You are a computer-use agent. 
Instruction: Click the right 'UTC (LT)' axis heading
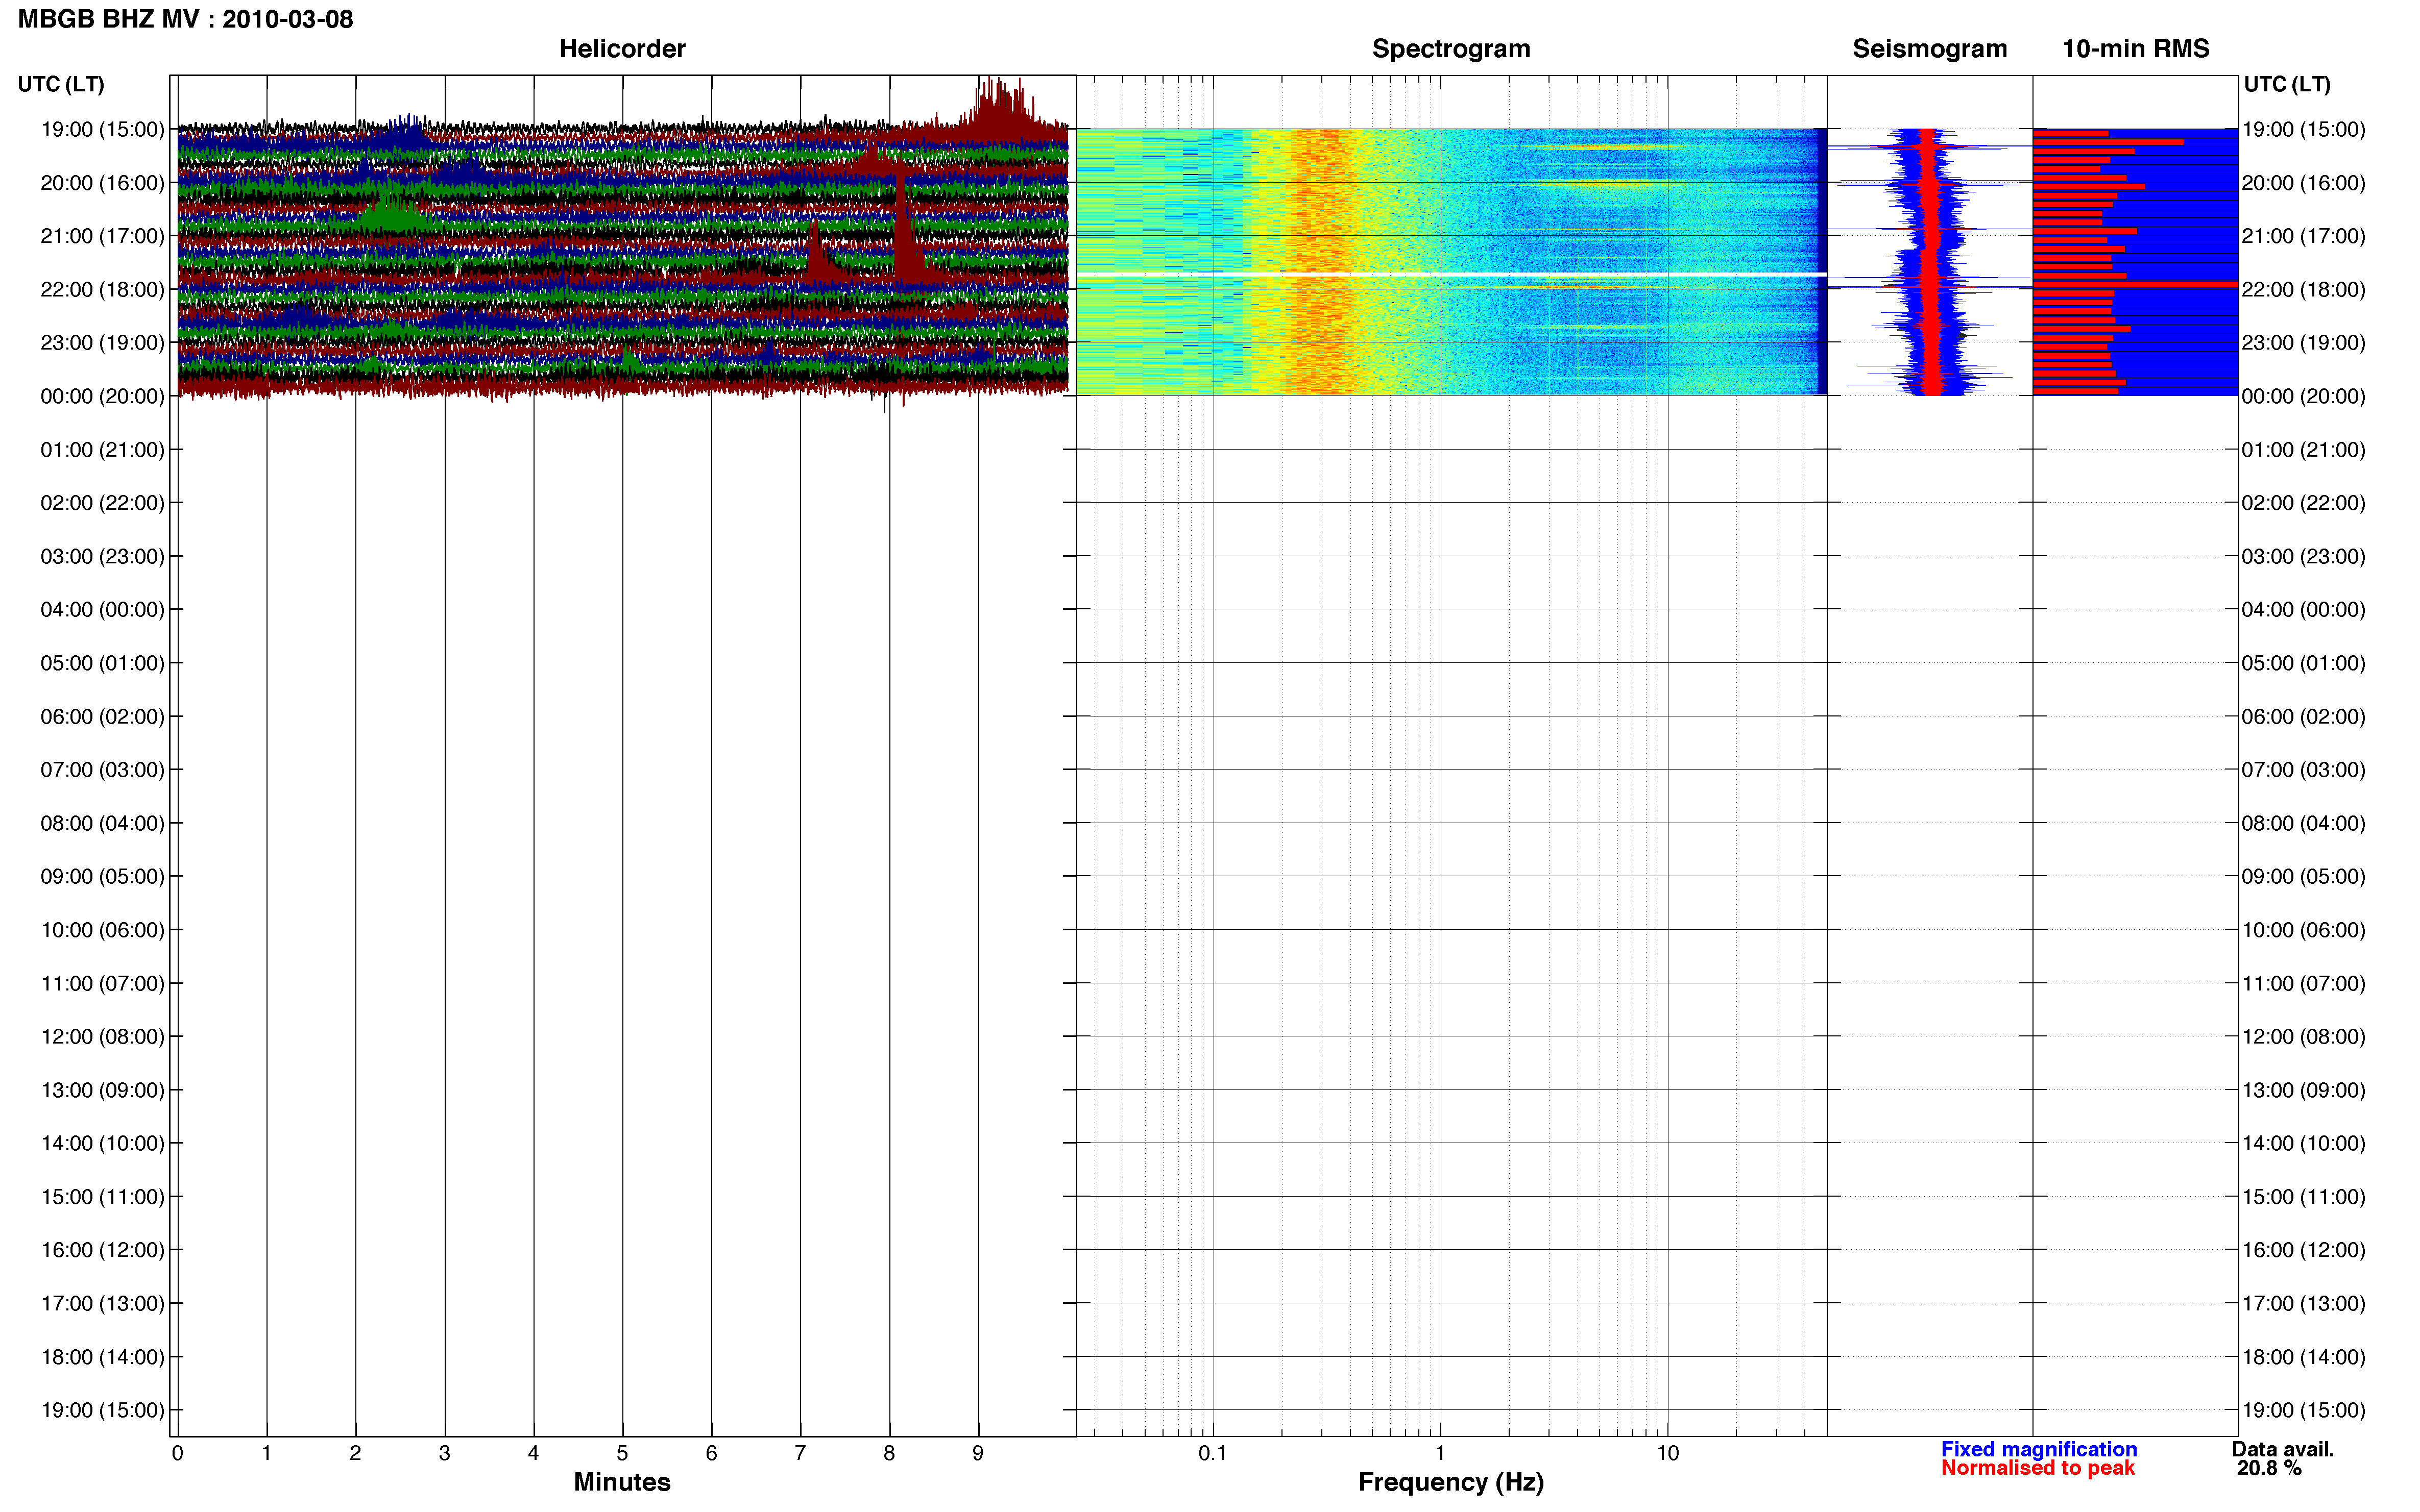[2287, 84]
